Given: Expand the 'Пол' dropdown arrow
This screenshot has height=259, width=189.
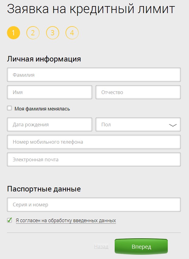Looking at the screenshot, I should [173, 125].
